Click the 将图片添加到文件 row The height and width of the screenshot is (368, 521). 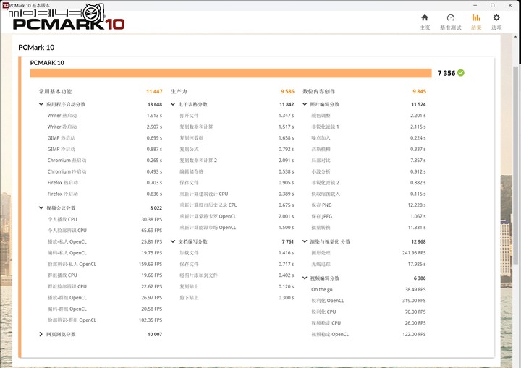point(237,275)
